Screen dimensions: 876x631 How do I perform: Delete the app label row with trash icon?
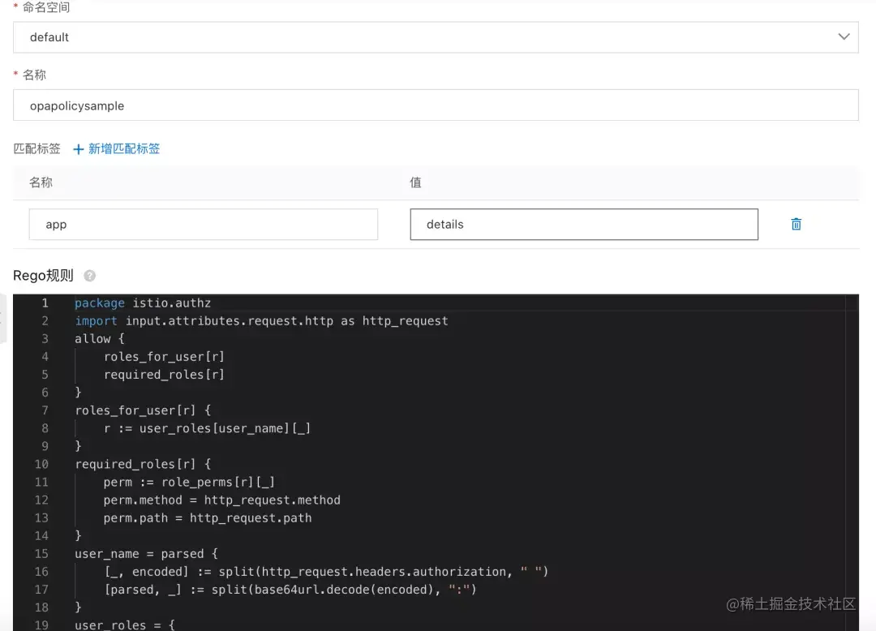point(797,224)
